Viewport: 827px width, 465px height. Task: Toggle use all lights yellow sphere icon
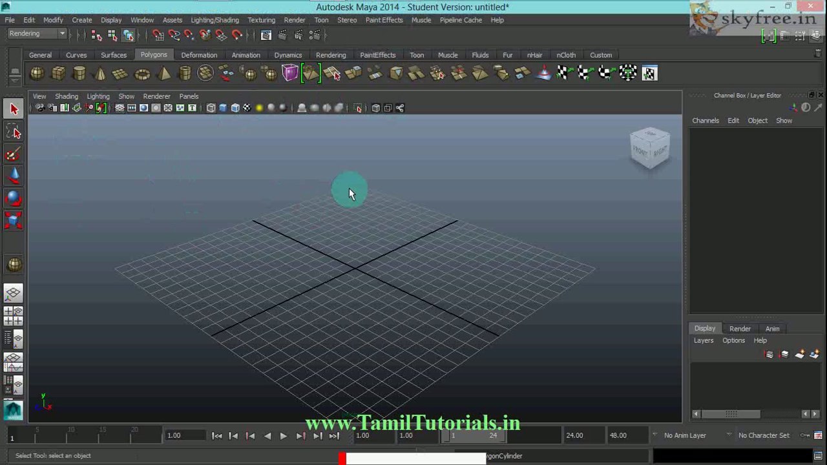tap(259, 108)
